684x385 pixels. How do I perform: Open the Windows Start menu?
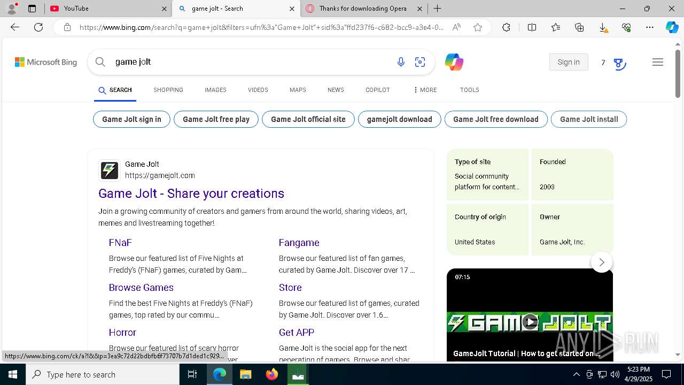pyautogui.click(x=13, y=374)
